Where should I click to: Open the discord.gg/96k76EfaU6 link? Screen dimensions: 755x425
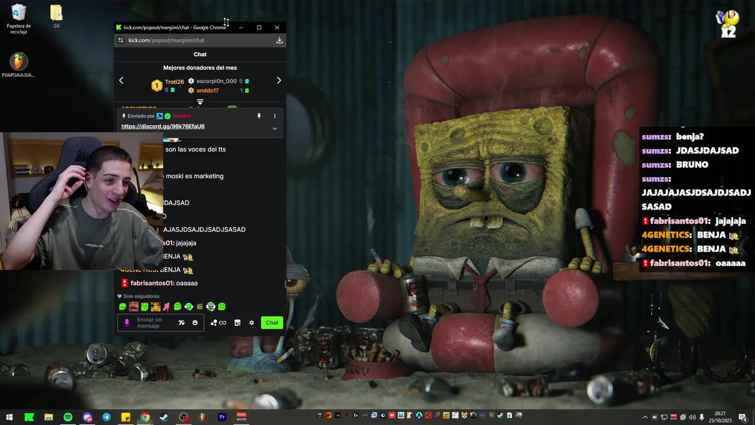[163, 126]
